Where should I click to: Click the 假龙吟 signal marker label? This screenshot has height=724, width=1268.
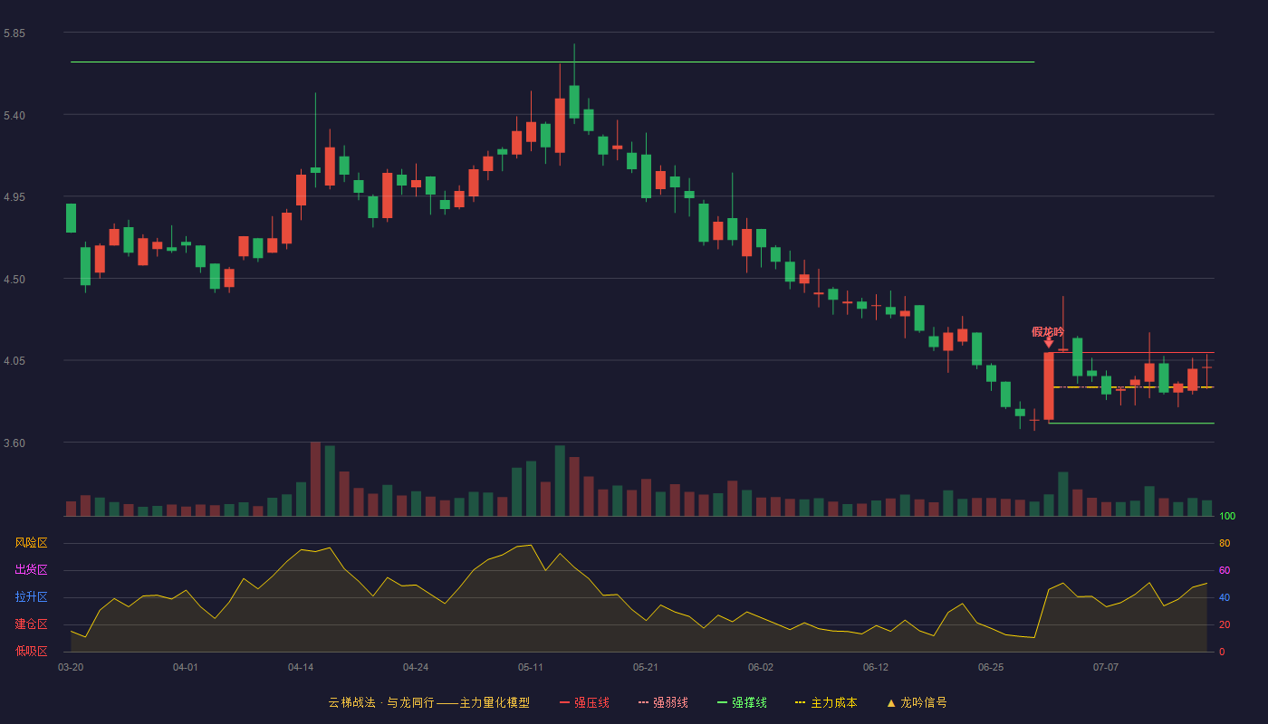[x=1048, y=331]
